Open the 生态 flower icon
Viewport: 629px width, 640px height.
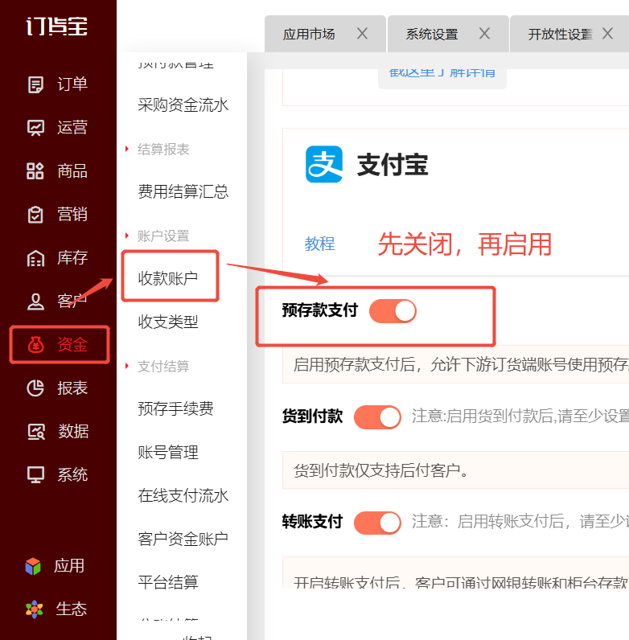click(x=34, y=609)
